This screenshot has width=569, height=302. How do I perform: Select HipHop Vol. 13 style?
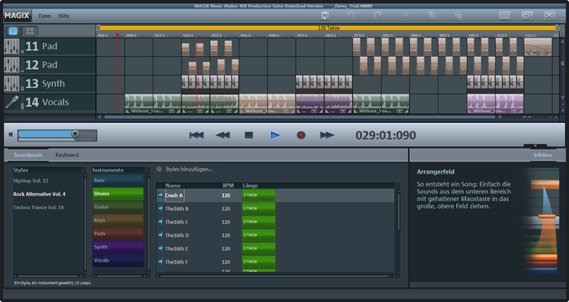point(30,181)
